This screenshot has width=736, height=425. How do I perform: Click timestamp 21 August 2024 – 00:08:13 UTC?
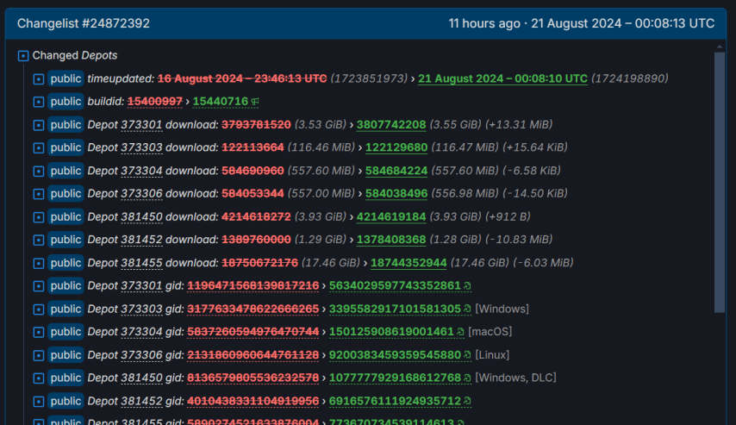coord(622,23)
